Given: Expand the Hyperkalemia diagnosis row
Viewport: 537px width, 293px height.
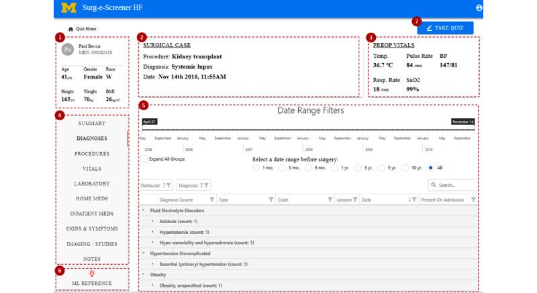Looking at the screenshot, I should [x=152, y=232].
